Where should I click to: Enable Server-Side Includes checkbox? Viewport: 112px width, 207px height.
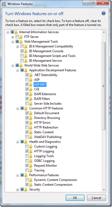[27, 103]
